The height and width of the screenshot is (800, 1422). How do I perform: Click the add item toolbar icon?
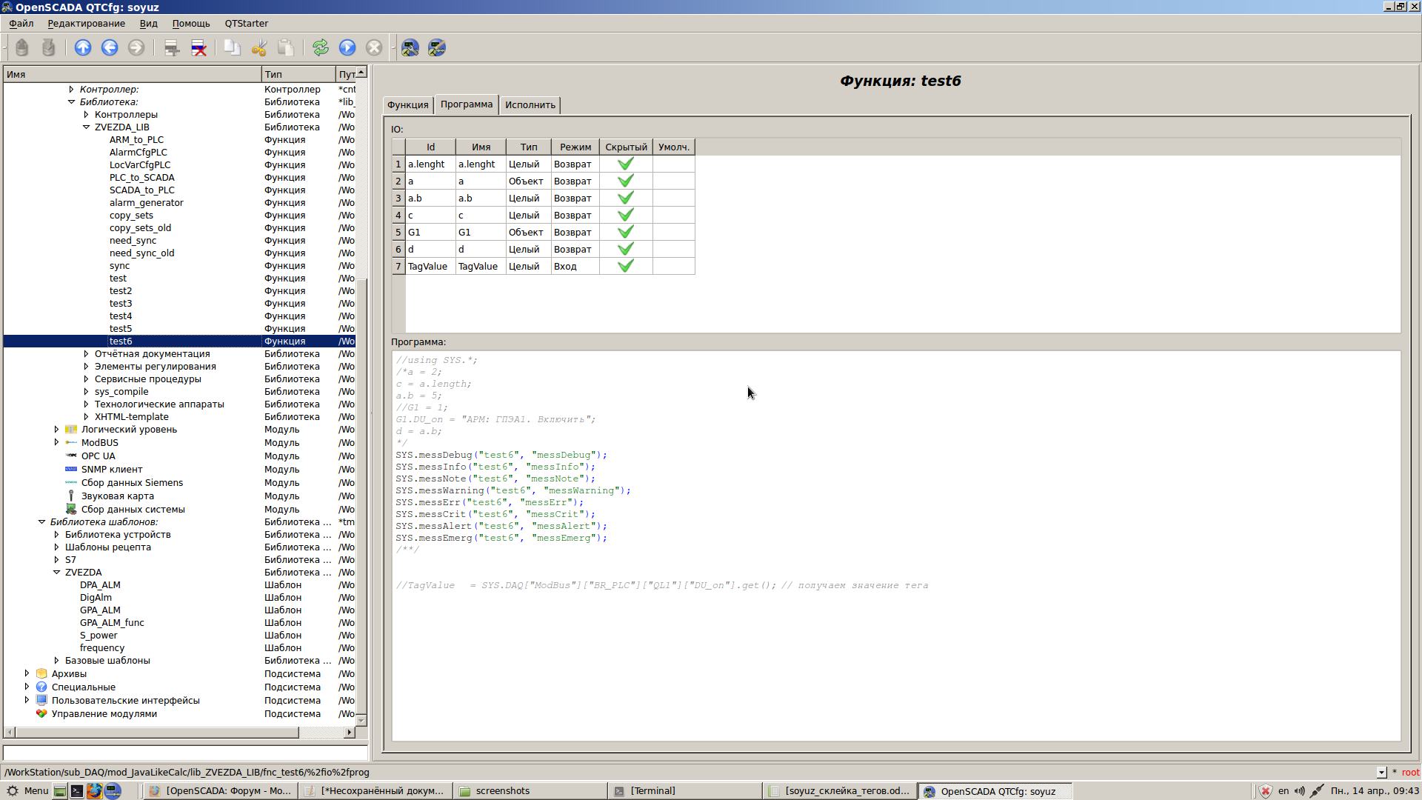172,48
